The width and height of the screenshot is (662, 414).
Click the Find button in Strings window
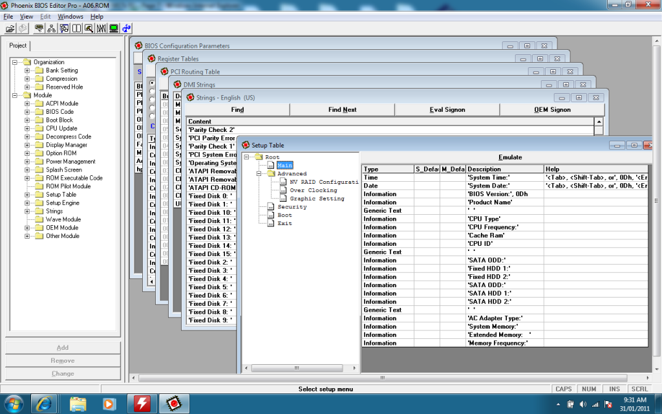(x=237, y=109)
